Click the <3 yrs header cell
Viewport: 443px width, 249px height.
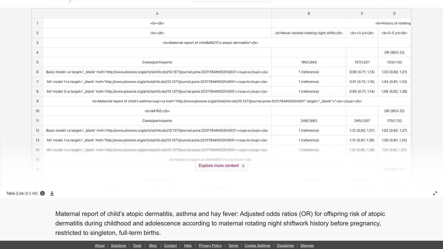click(362, 33)
